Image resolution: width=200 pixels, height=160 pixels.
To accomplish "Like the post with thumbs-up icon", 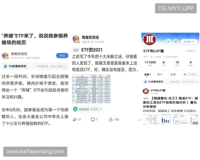I will point(111,120).
